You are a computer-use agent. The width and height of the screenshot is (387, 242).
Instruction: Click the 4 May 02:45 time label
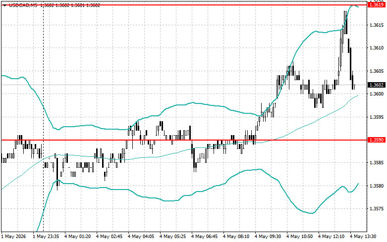click(x=110, y=237)
